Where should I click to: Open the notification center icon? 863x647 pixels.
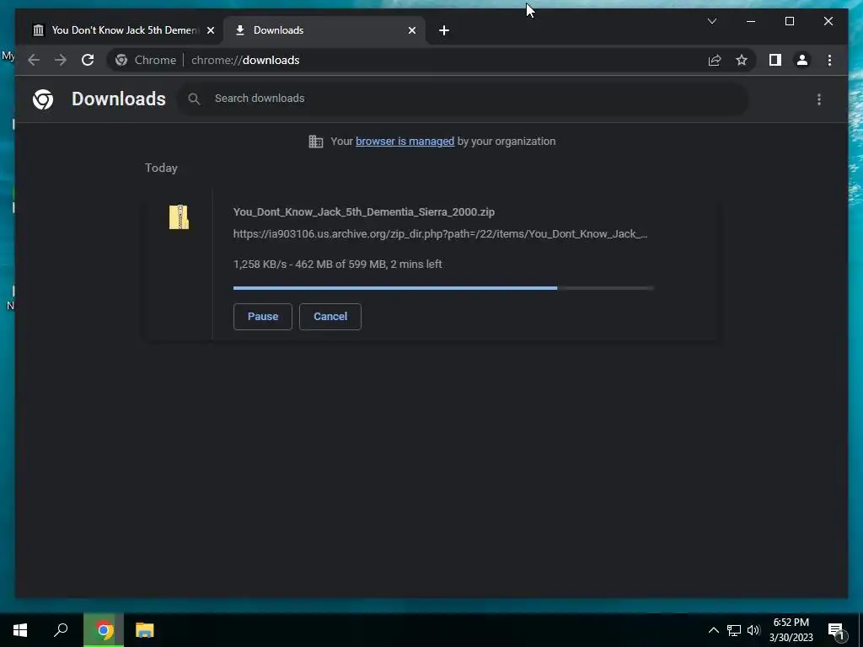tap(837, 631)
